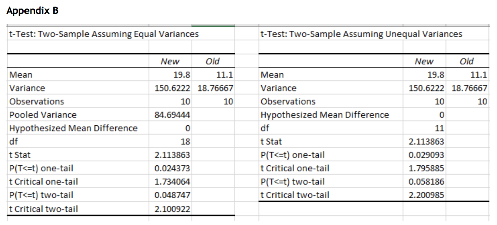Screen dimensions: 497x225
Task: Click 'New' column header in equal variances table
Action: pos(170,61)
